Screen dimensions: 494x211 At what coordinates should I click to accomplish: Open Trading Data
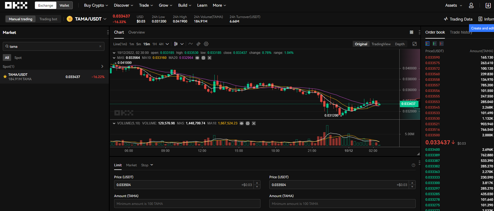(458, 19)
